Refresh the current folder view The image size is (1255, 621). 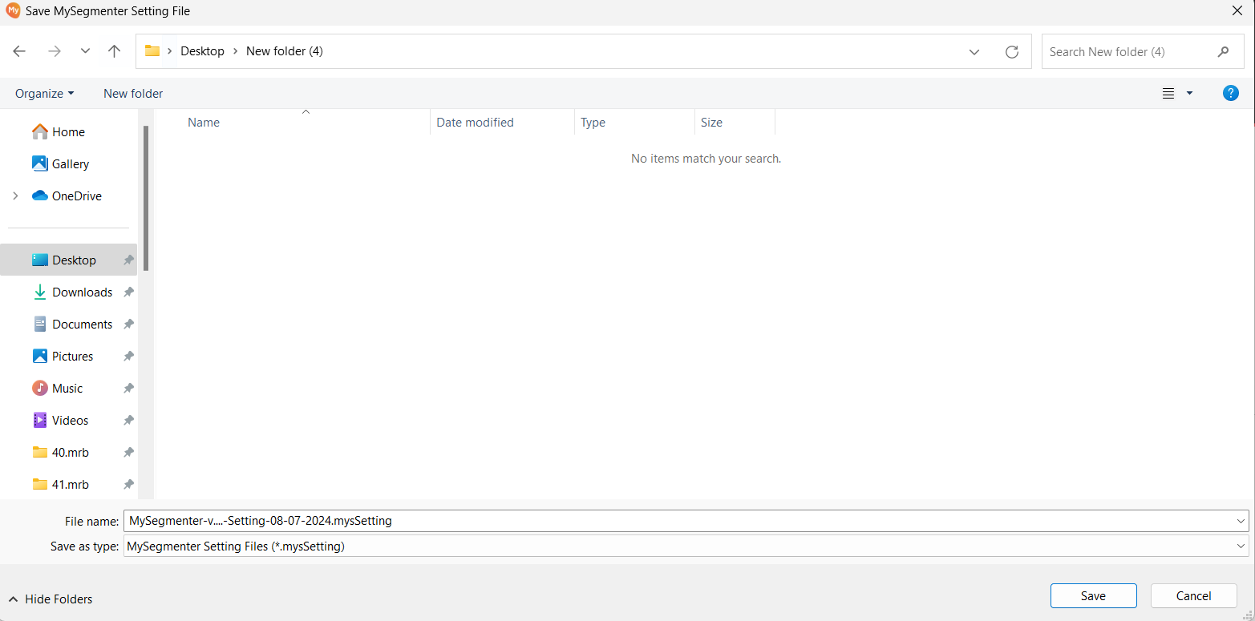pos(1012,52)
